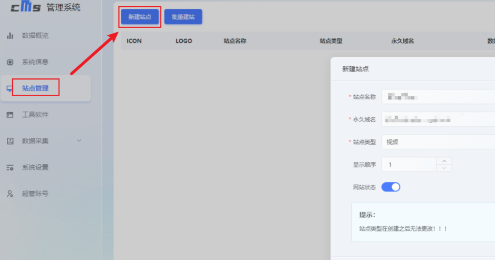Viewport: 495px width, 260px height.
Task: Click the 工具软件 window icon
Action: pos(10,115)
